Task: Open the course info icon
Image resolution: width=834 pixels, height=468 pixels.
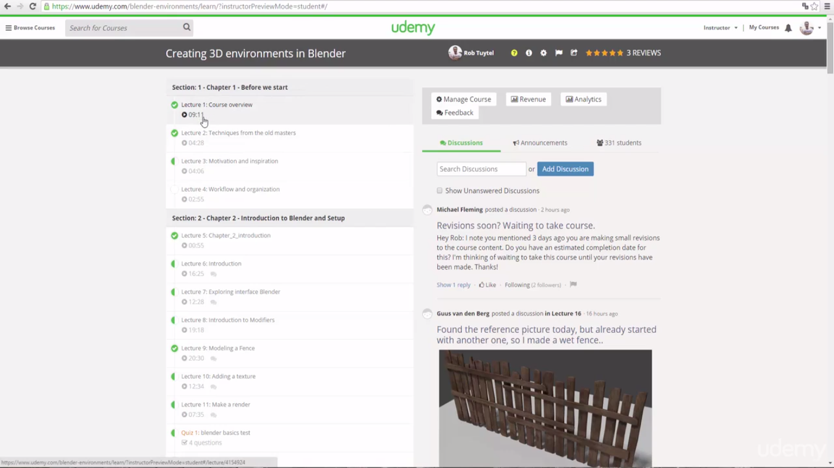Action: pyautogui.click(x=529, y=53)
